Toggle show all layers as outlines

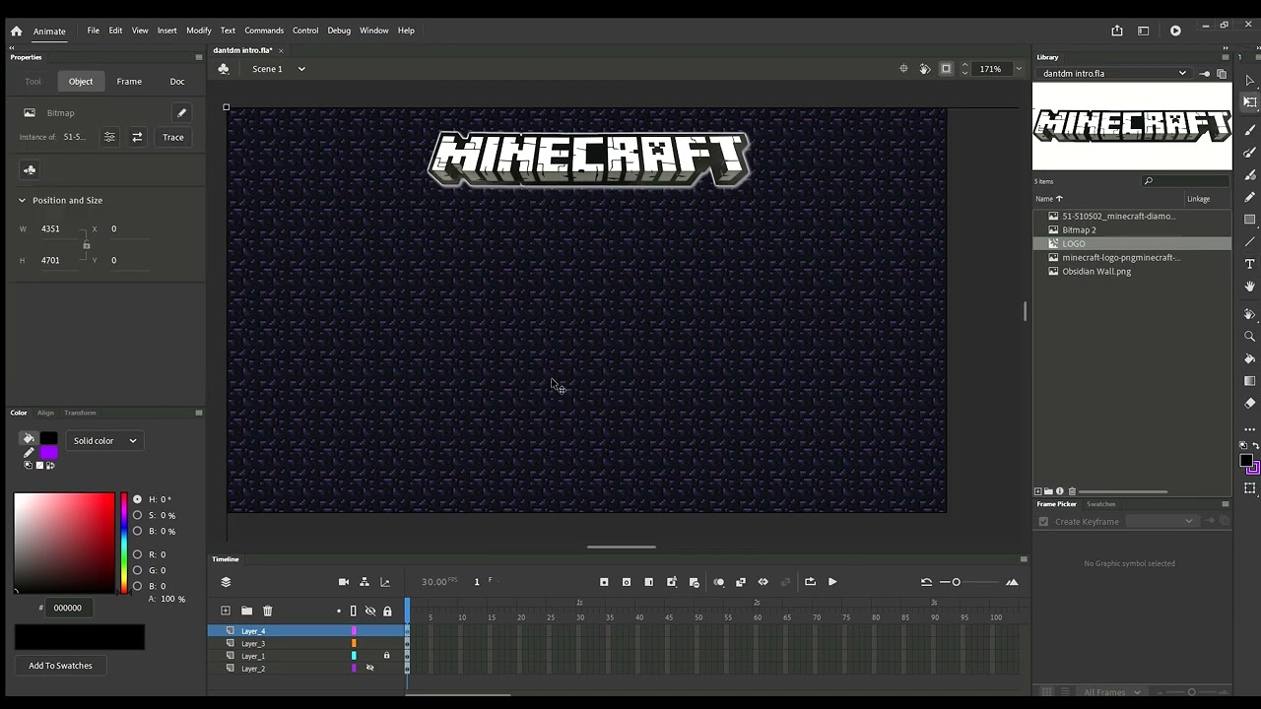tap(354, 612)
